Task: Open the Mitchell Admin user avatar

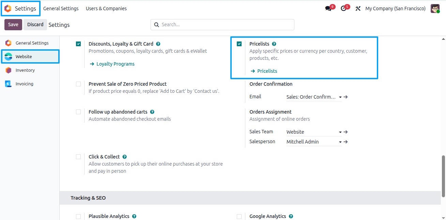Action: tap(435, 9)
